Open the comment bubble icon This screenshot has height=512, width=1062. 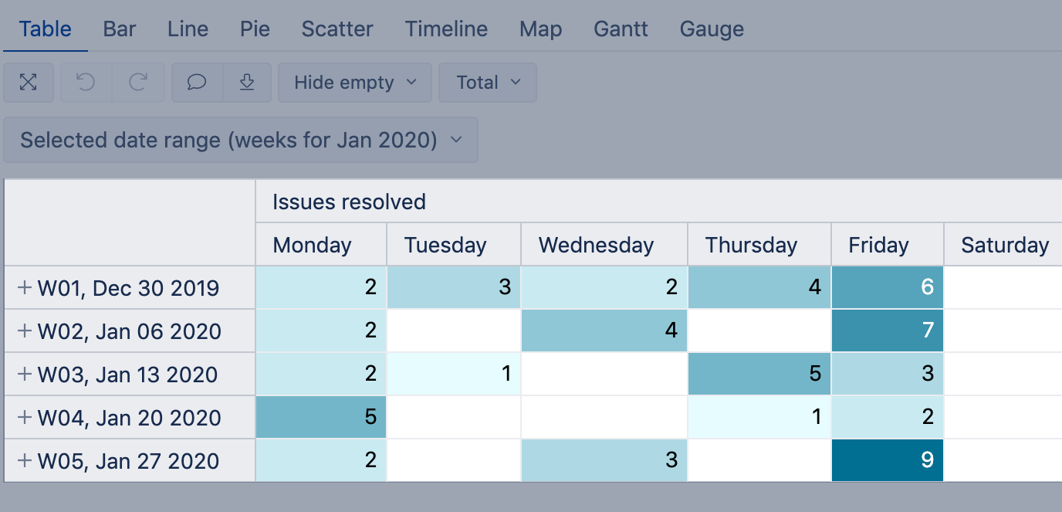pyautogui.click(x=197, y=83)
